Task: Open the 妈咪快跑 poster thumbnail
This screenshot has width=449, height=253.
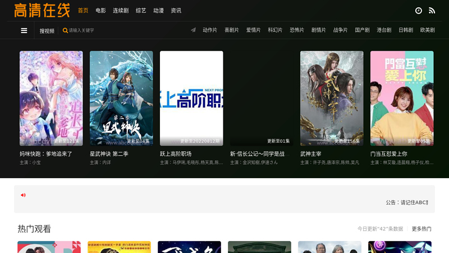Action: click(x=51, y=98)
